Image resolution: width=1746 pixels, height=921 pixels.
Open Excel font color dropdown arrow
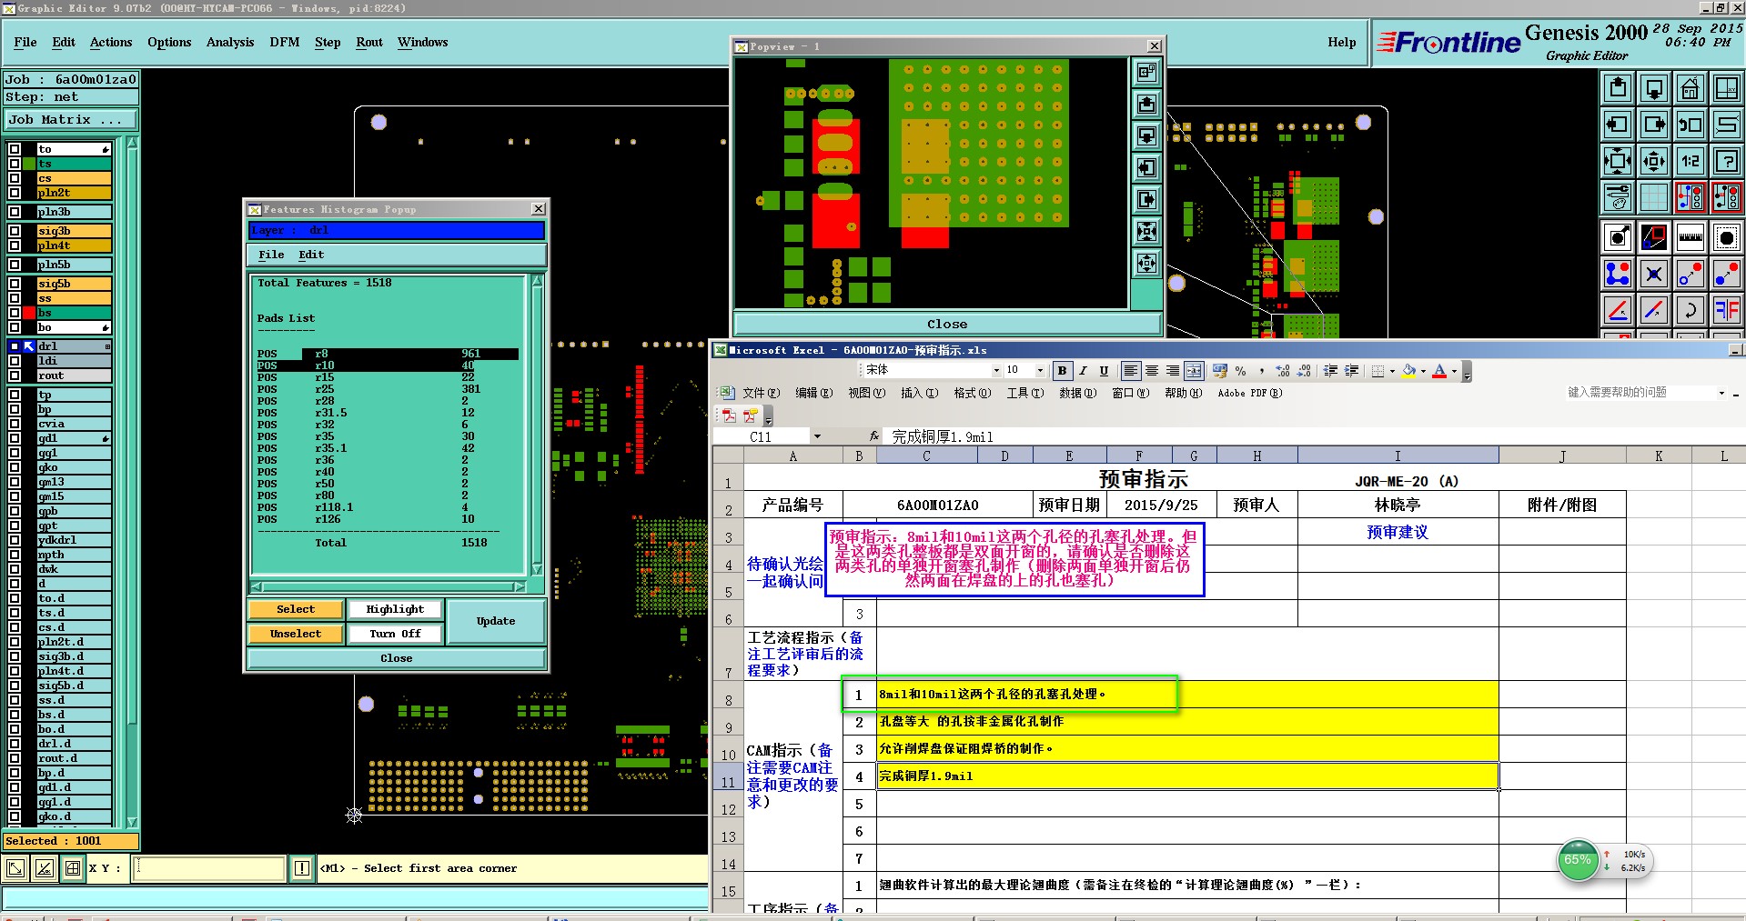pos(1454,371)
